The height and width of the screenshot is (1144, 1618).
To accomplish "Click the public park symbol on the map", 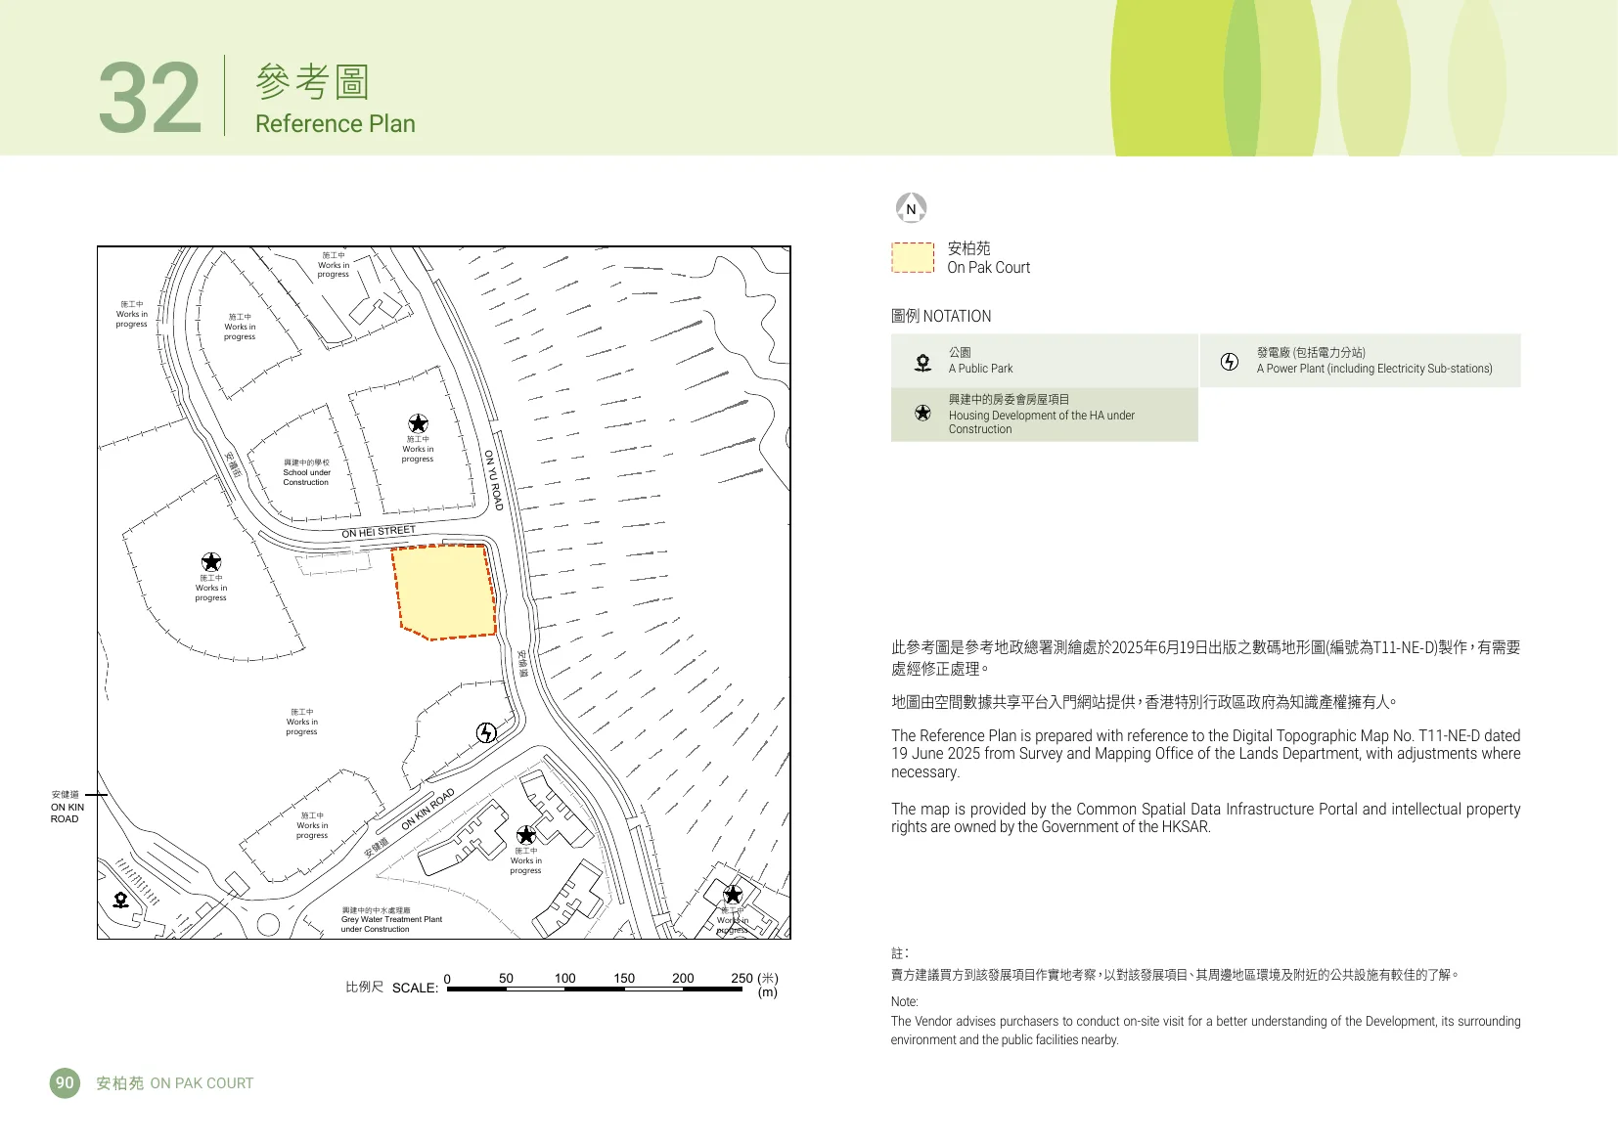I will 120,900.
